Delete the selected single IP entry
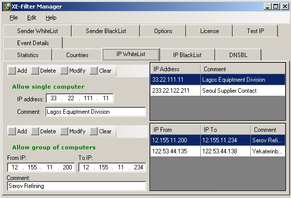 click(x=44, y=71)
